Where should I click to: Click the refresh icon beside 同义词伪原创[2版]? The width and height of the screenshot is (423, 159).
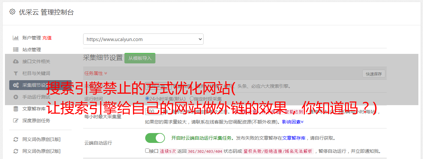point(16,151)
